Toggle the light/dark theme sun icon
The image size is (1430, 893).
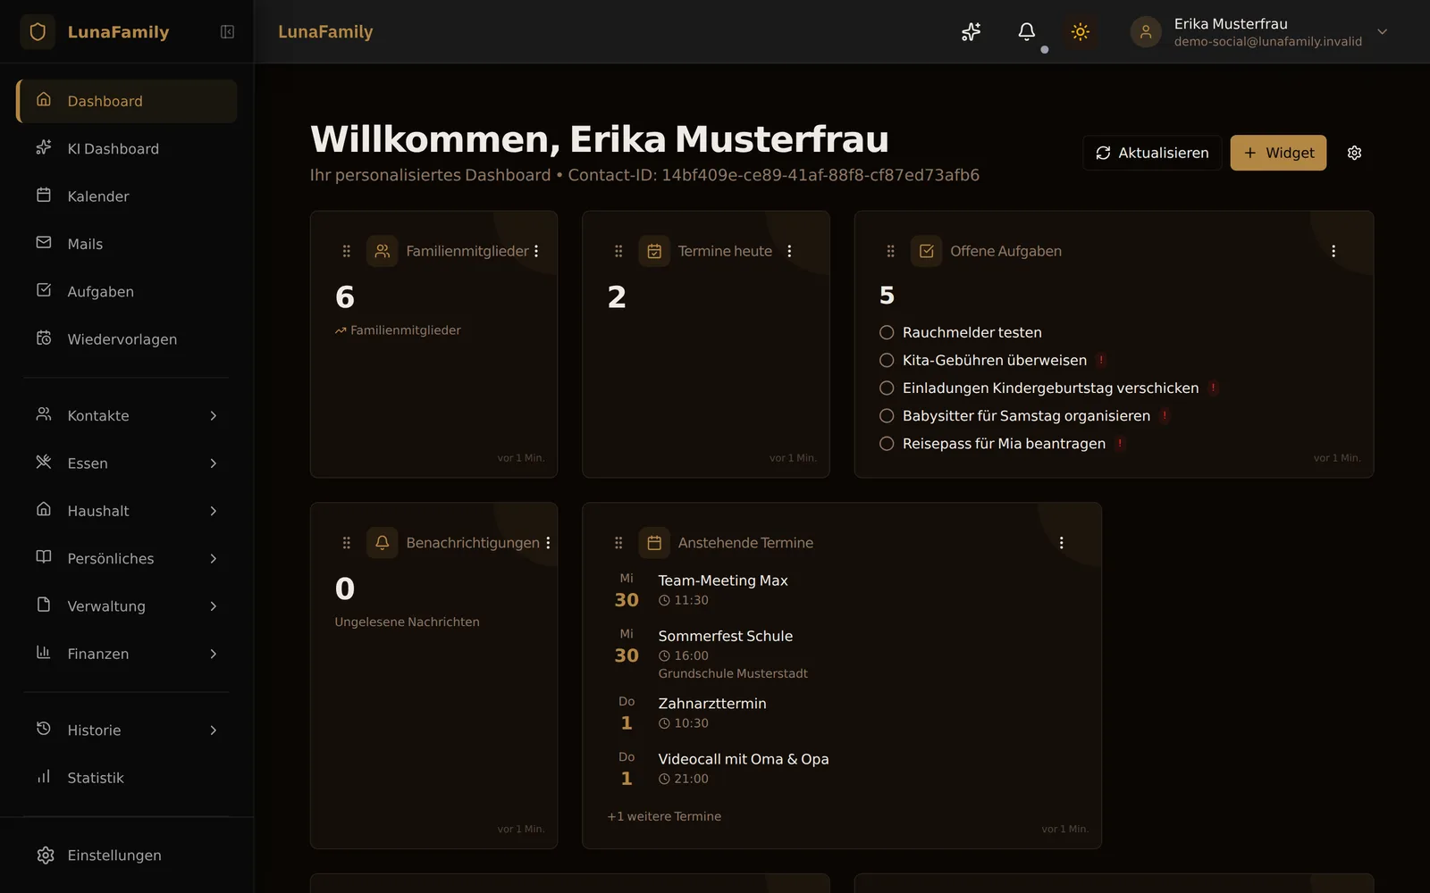[1081, 32]
